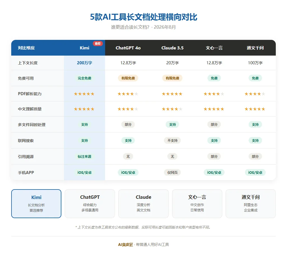Click 通义千问's 部分 tag in 引用溯源
Viewport: 287px width, 258px height.
click(255, 156)
